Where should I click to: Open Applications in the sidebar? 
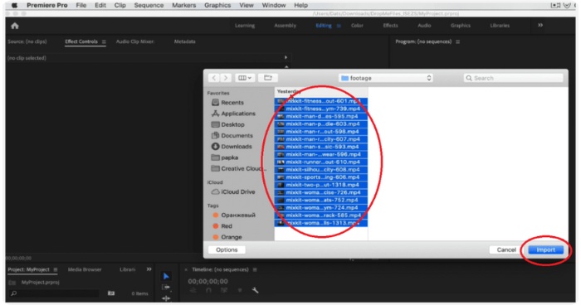click(x=233, y=114)
